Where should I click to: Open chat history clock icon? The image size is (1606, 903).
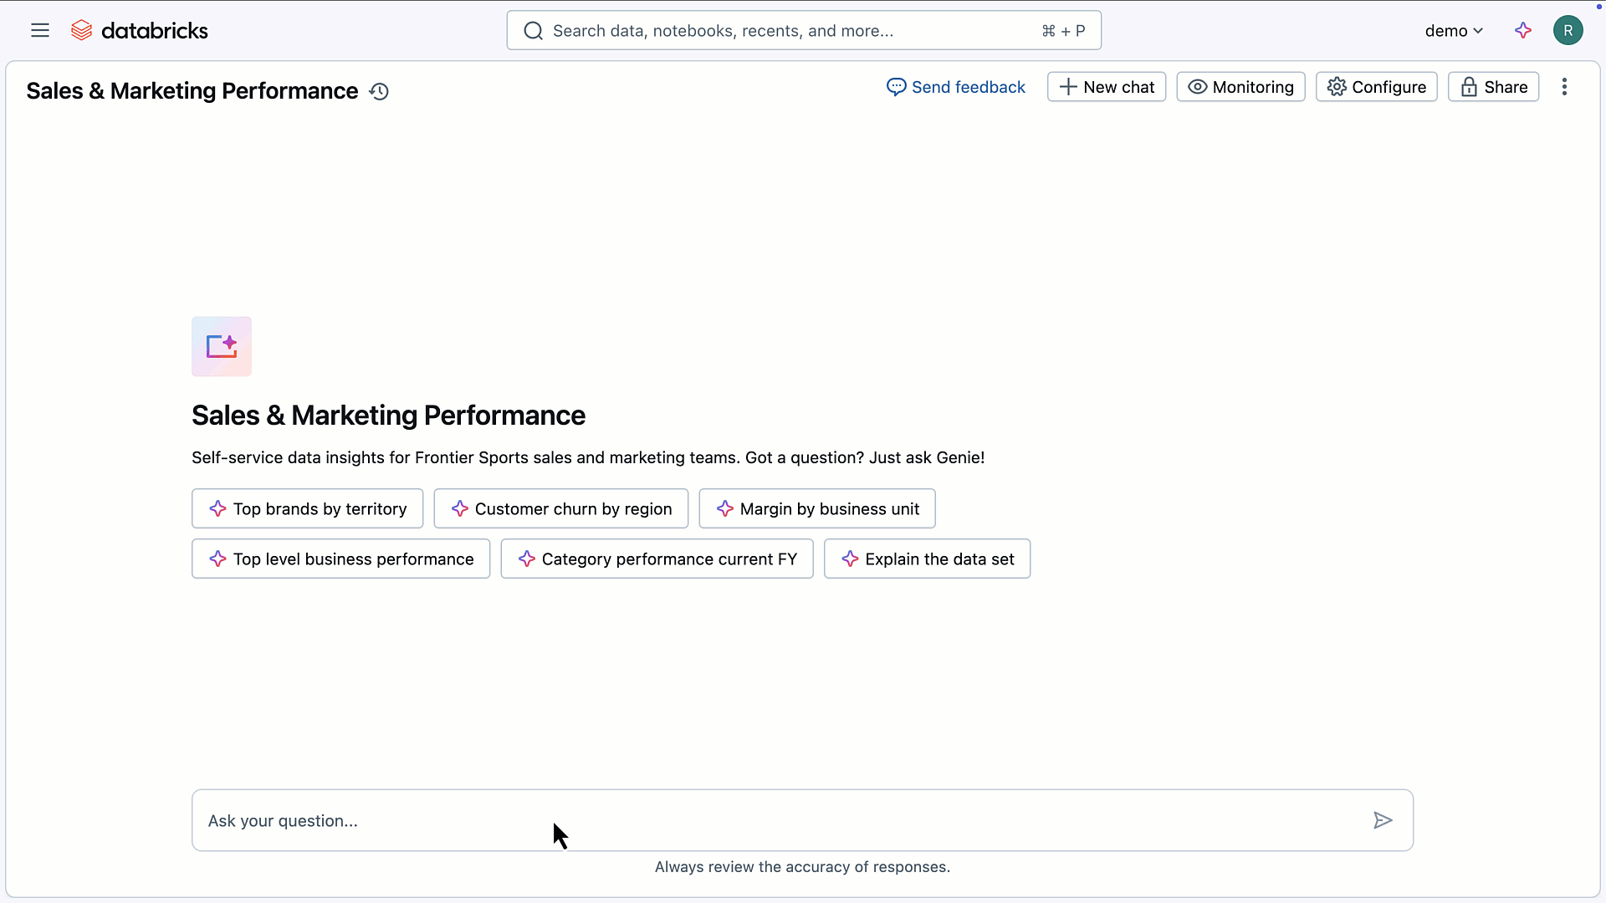point(379,91)
